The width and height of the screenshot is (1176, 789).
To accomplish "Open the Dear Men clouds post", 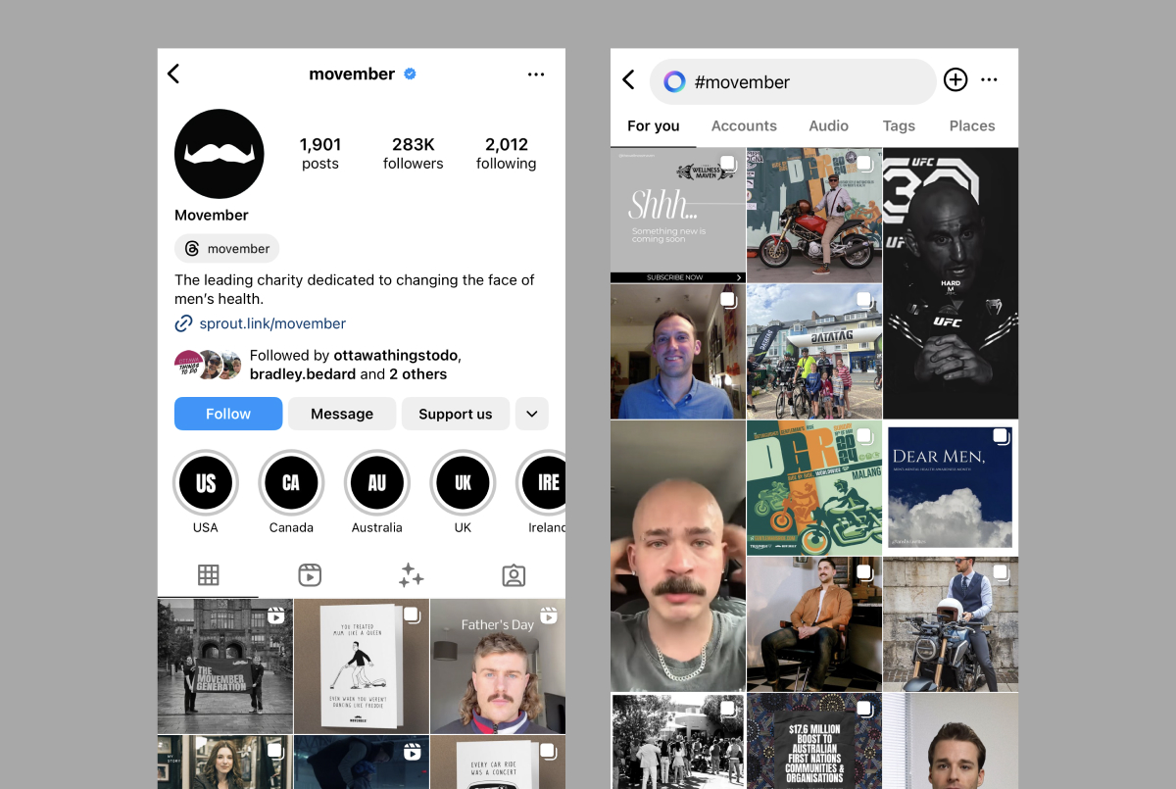I will pos(951,488).
